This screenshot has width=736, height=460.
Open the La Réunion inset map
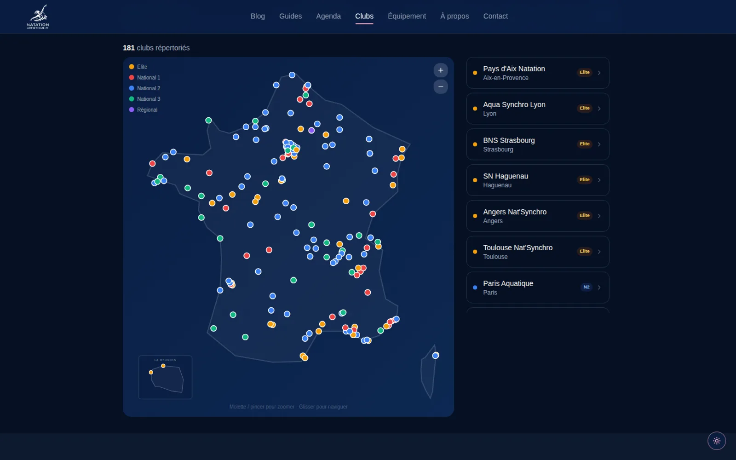tap(165, 377)
